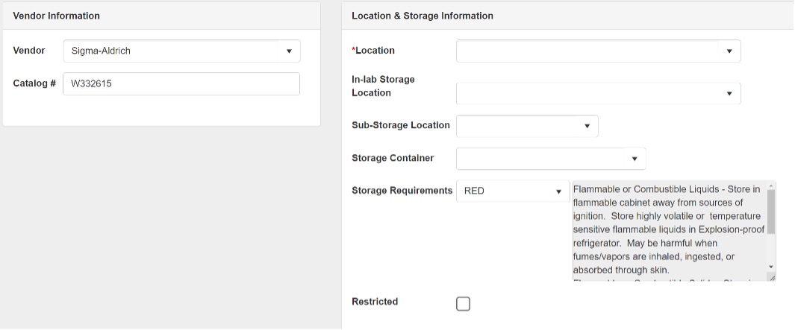
Task: Expand the Sub-Storage Location dropdown arrow
Action: pos(587,126)
